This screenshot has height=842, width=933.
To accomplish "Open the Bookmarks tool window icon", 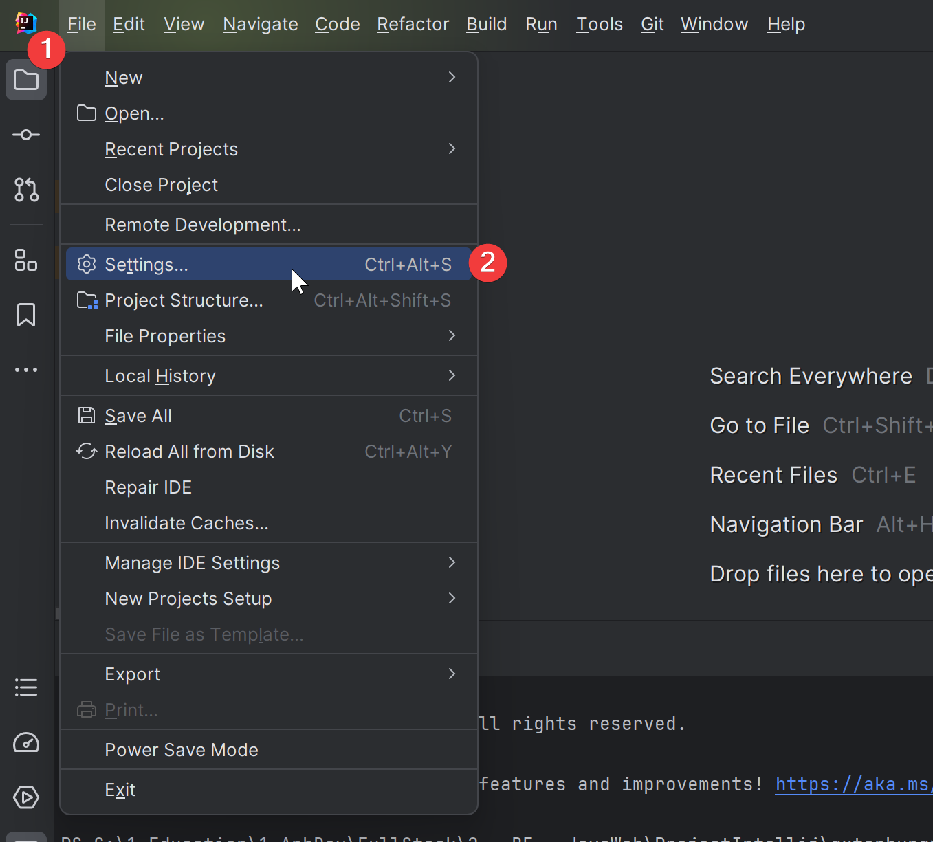I will (x=26, y=315).
